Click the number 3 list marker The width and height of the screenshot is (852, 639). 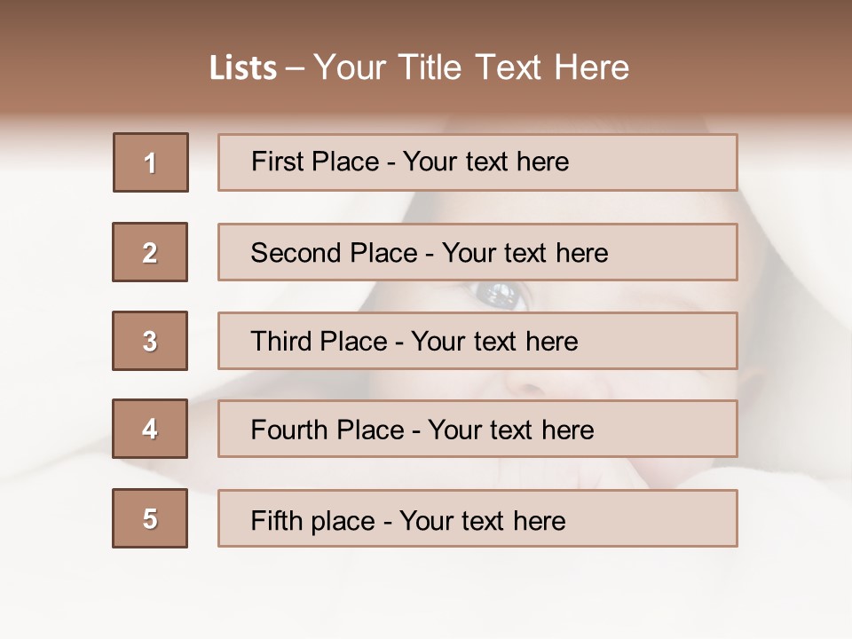(150, 341)
